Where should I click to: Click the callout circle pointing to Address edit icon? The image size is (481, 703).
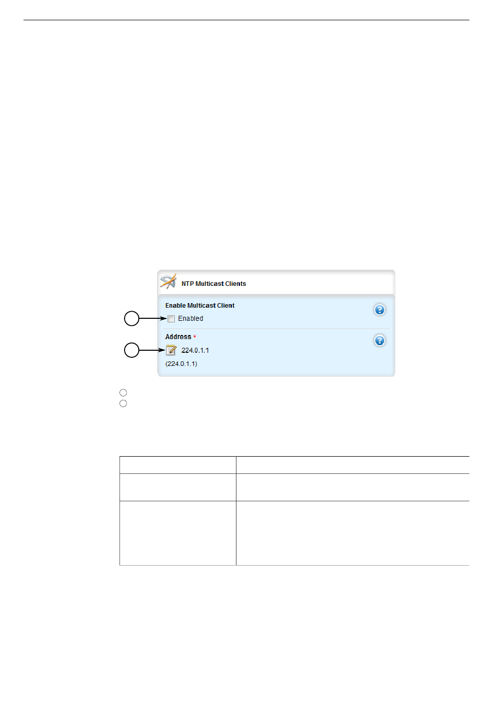[x=132, y=350]
